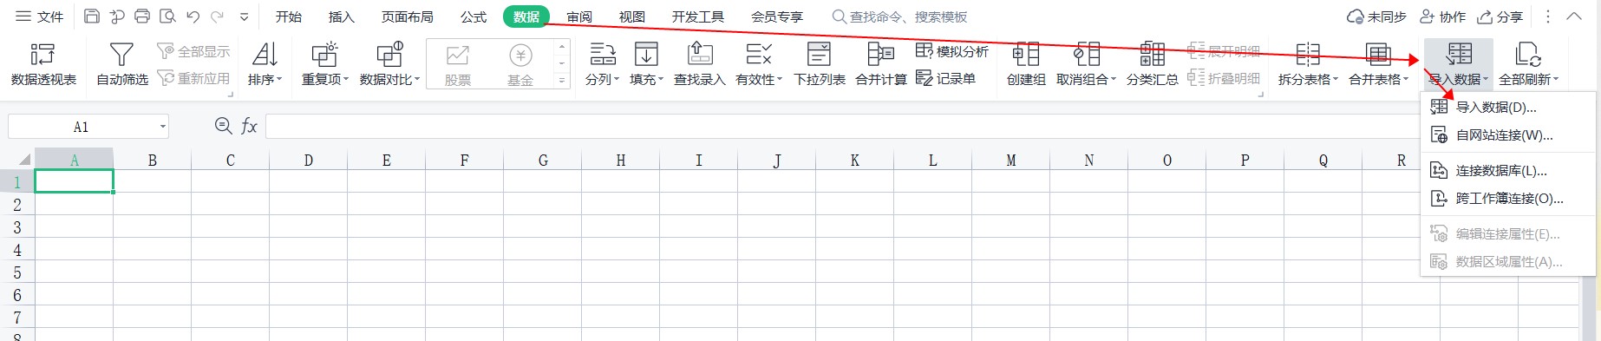Screen dimensions: 1601x341
Task: Open the 填充 fill dropdown
Action: tap(646, 65)
